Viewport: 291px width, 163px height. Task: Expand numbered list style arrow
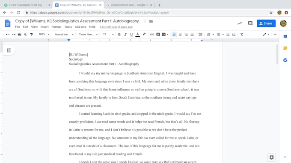pos(213,35)
